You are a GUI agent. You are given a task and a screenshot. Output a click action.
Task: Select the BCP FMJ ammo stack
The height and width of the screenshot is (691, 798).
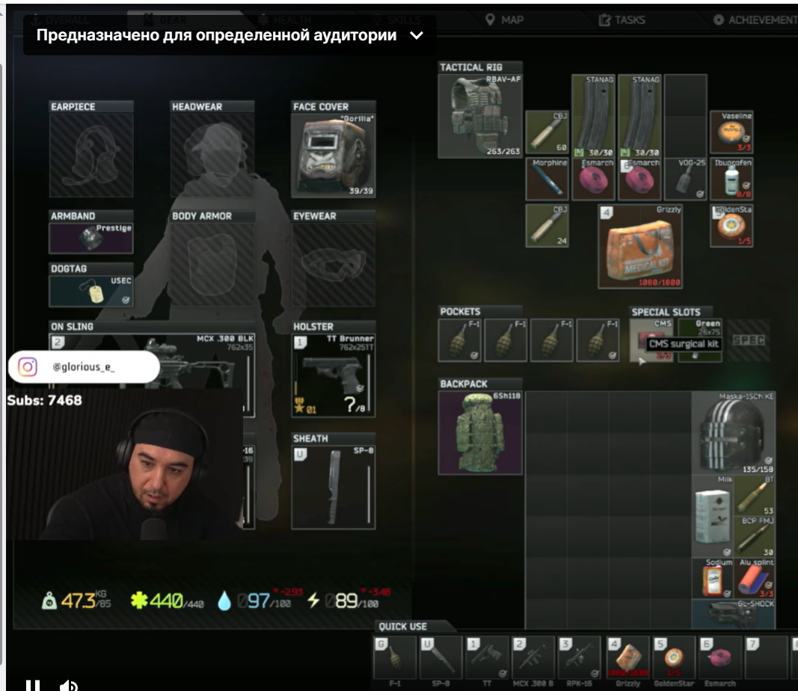pyautogui.click(x=754, y=537)
